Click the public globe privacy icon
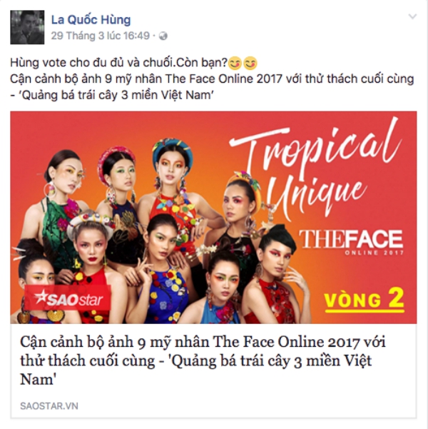428x429 pixels. (x=163, y=36)
